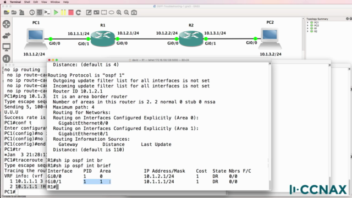Click the GigabitEthernet0/0 line in terminal

pyautogui.click(x=83, y=123)
